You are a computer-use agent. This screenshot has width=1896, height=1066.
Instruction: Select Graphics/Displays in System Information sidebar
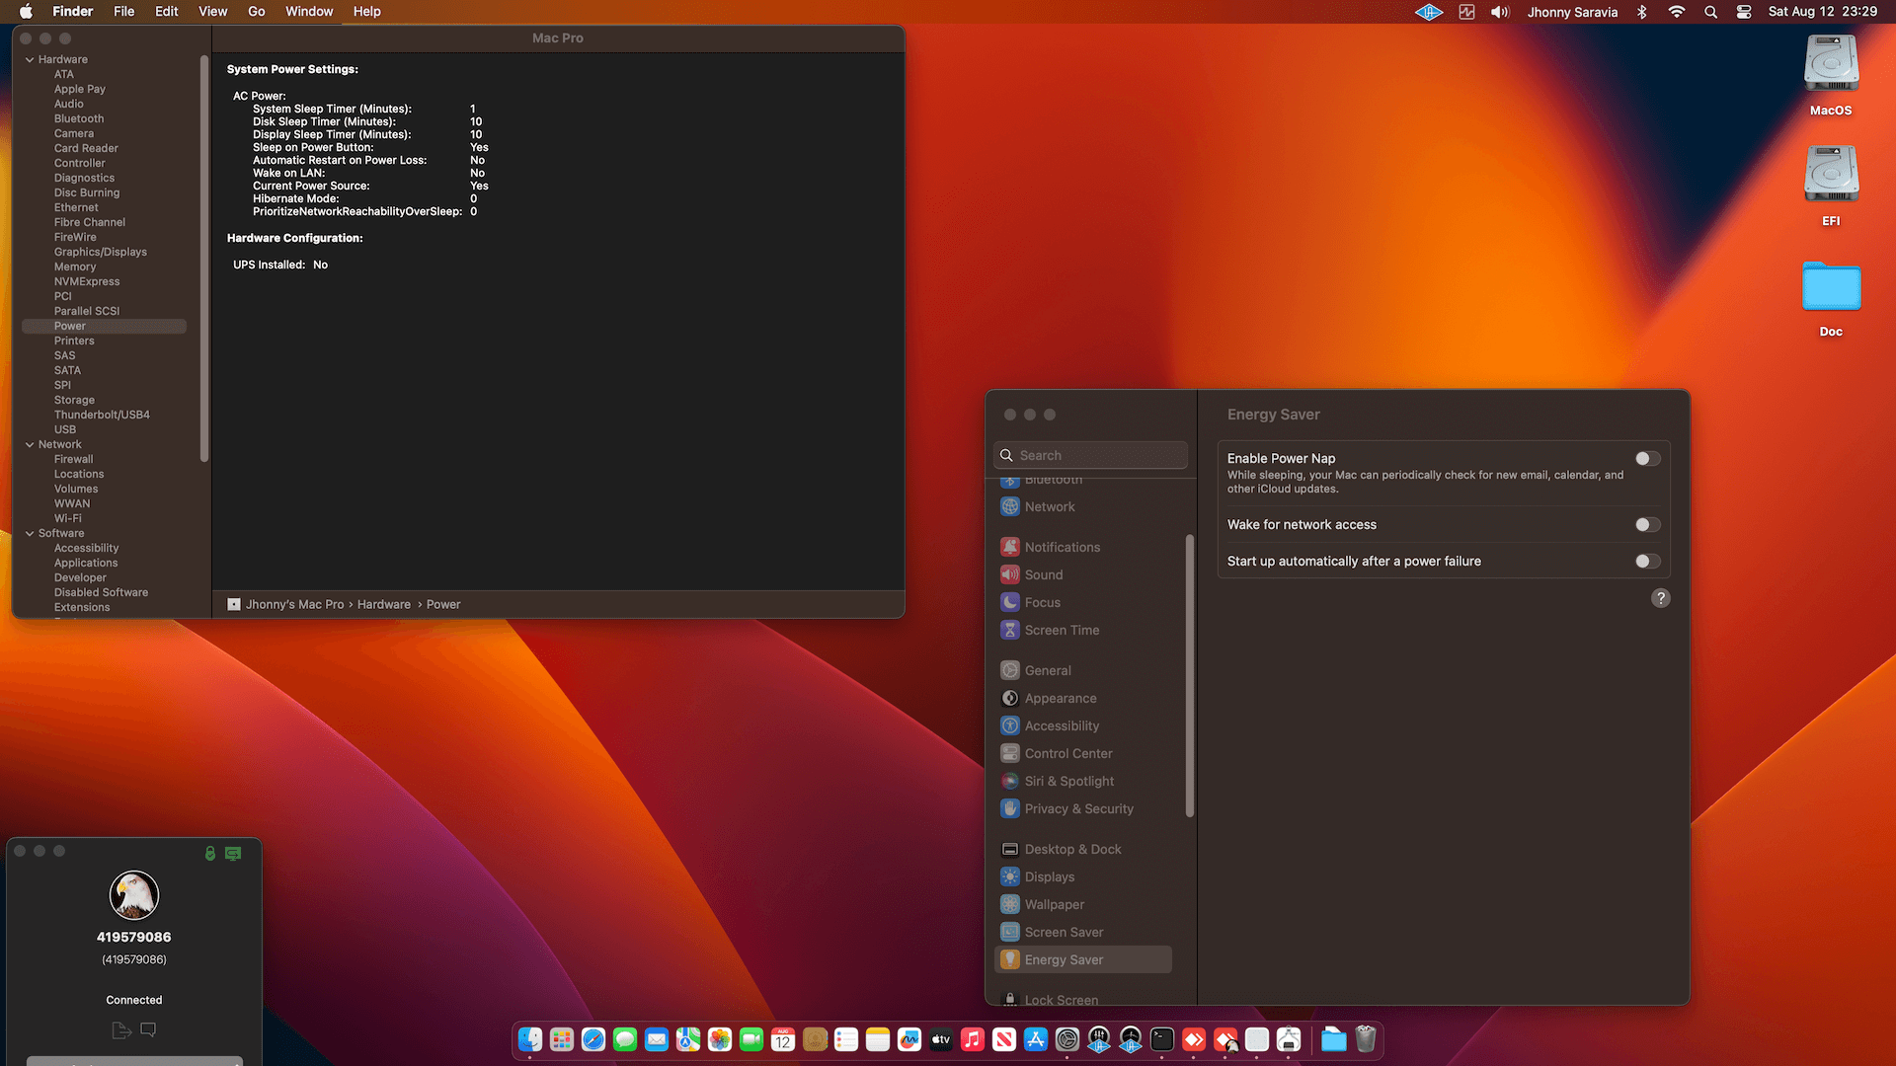(101, 253)
